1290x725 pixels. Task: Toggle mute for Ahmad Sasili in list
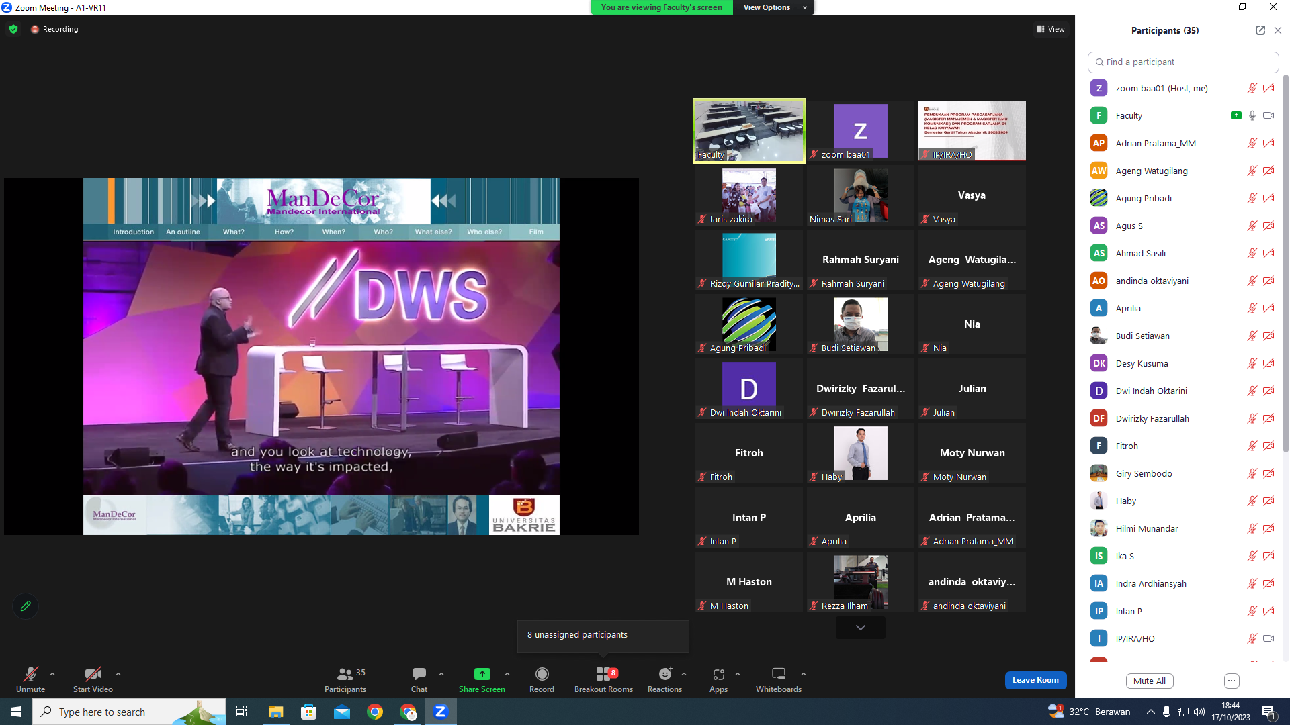coord(1252,253)
